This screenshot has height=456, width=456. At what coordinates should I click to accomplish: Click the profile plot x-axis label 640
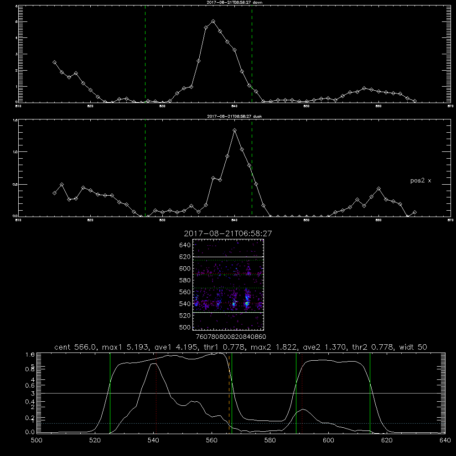pos(445,440)
